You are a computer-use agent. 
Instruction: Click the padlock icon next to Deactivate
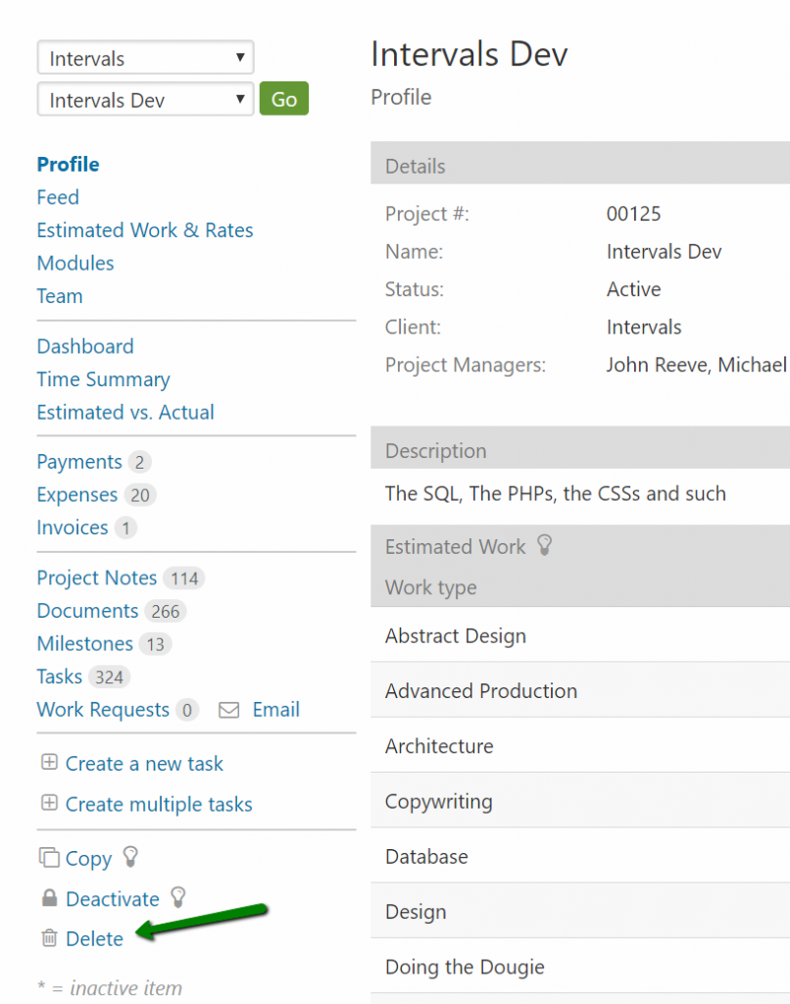click(x=48, y=898)
